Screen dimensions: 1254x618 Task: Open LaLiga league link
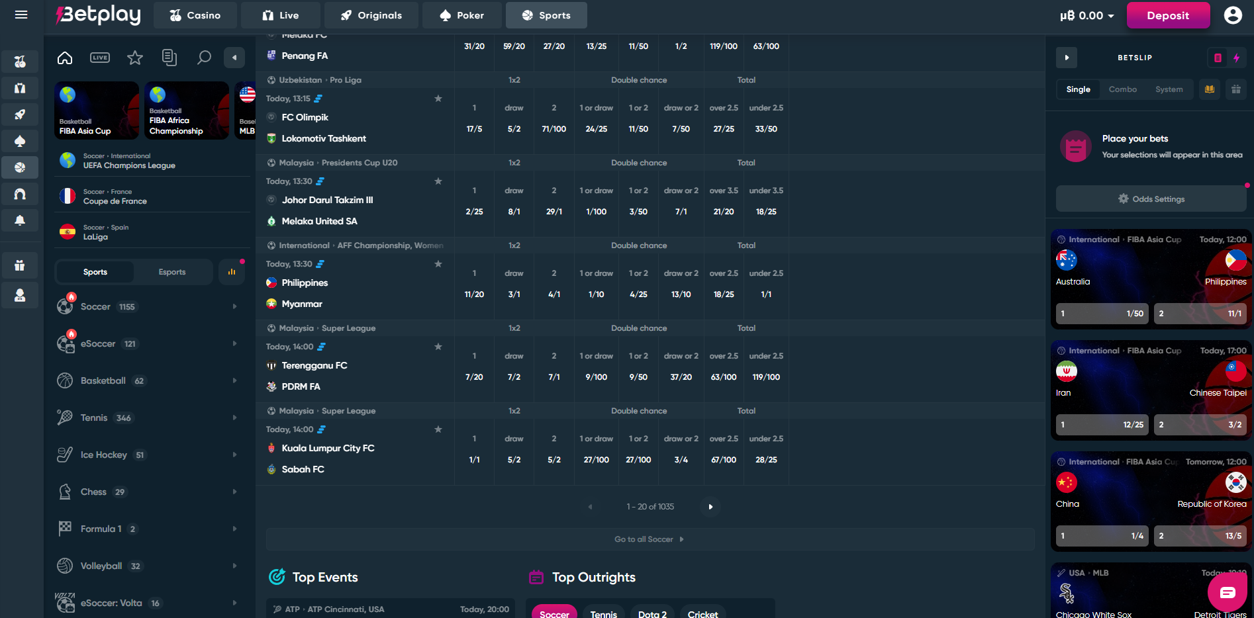[152, 232]
